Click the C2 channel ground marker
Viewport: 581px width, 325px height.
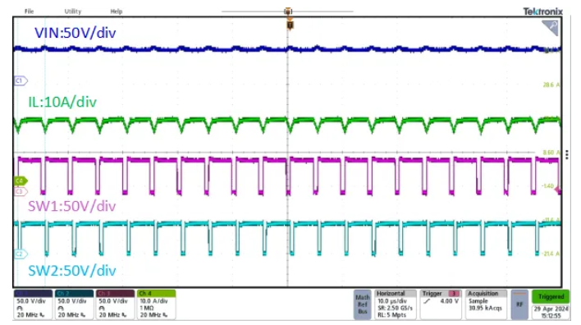pos(21,254)
